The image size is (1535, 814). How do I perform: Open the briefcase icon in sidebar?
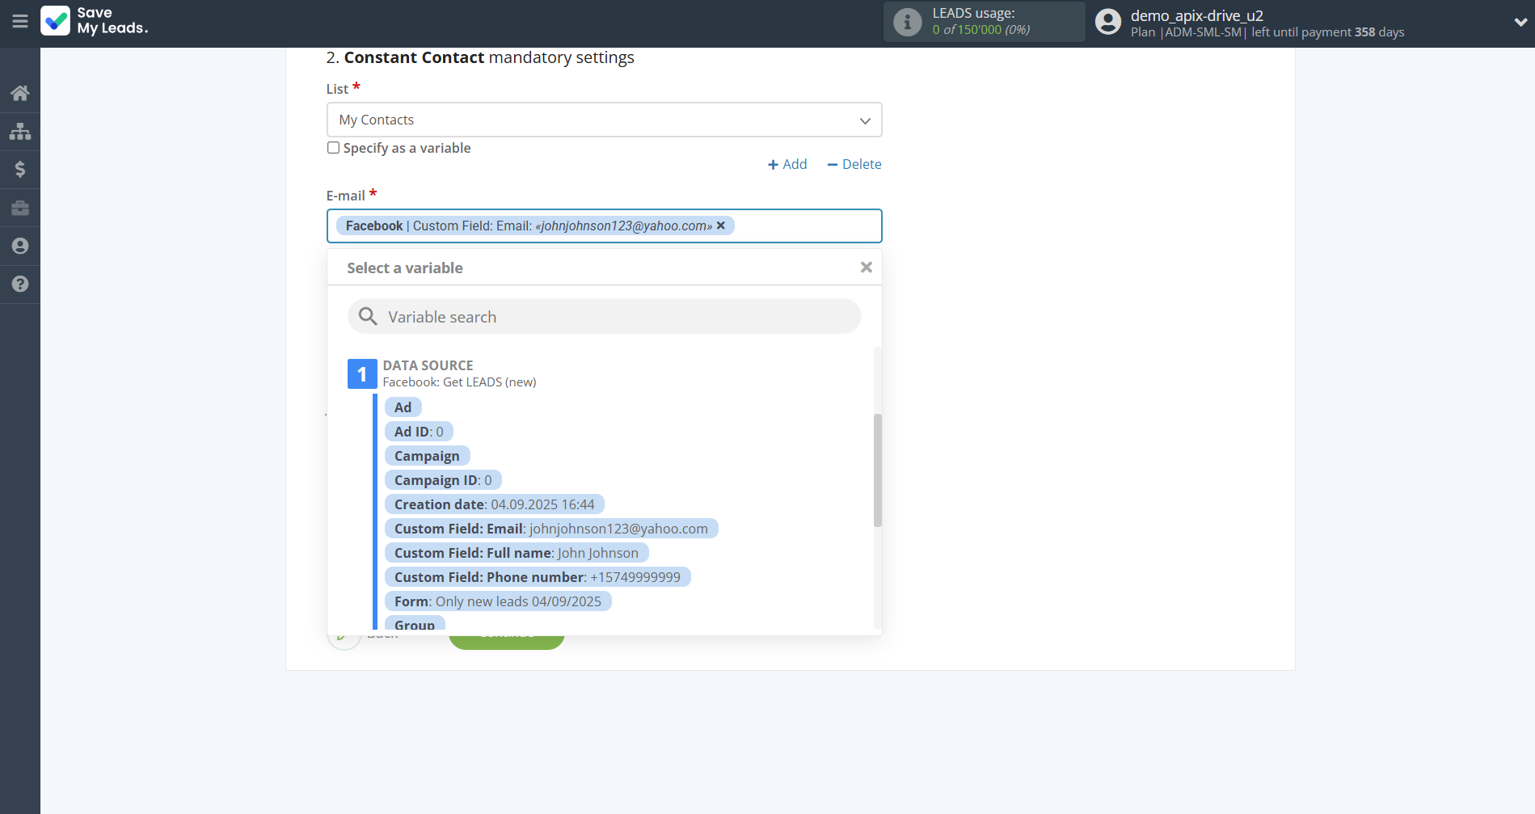[x=20, y=208]
